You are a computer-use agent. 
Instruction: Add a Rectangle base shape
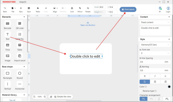click(x=8, y=73)
